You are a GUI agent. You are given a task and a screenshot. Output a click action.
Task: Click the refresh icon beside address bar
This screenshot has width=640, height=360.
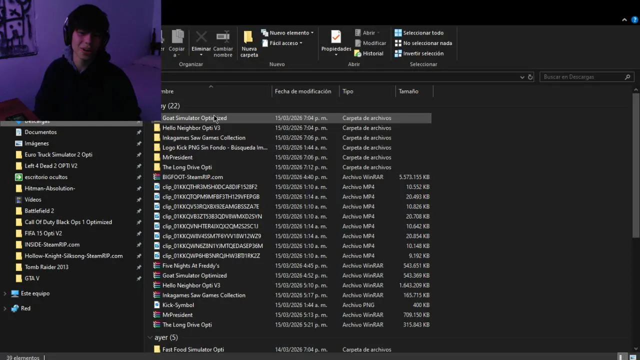tap(530, 77)
